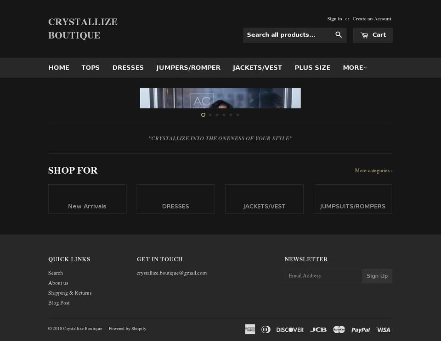The width and height of the screenshot is (441, 341).
Task: Open the JACKETS/VEST navigation menu item
Action: tap(257, 68)
